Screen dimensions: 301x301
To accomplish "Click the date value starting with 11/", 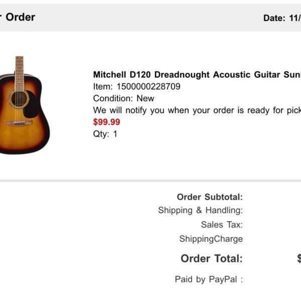I will click(x=295, y=18).
